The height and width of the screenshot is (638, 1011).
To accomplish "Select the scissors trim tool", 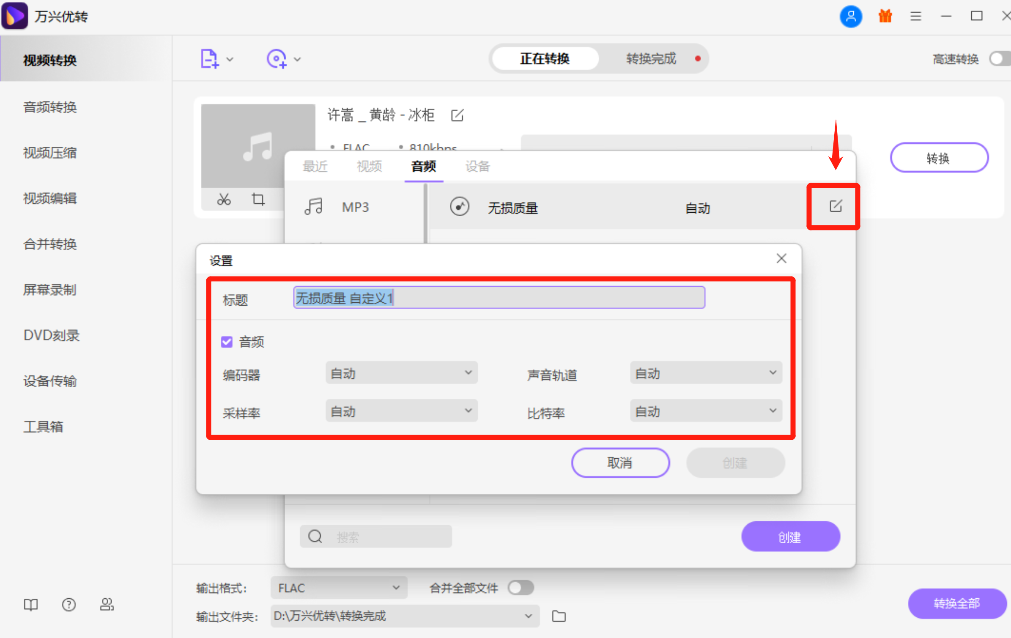I will (x=224, y=199).
